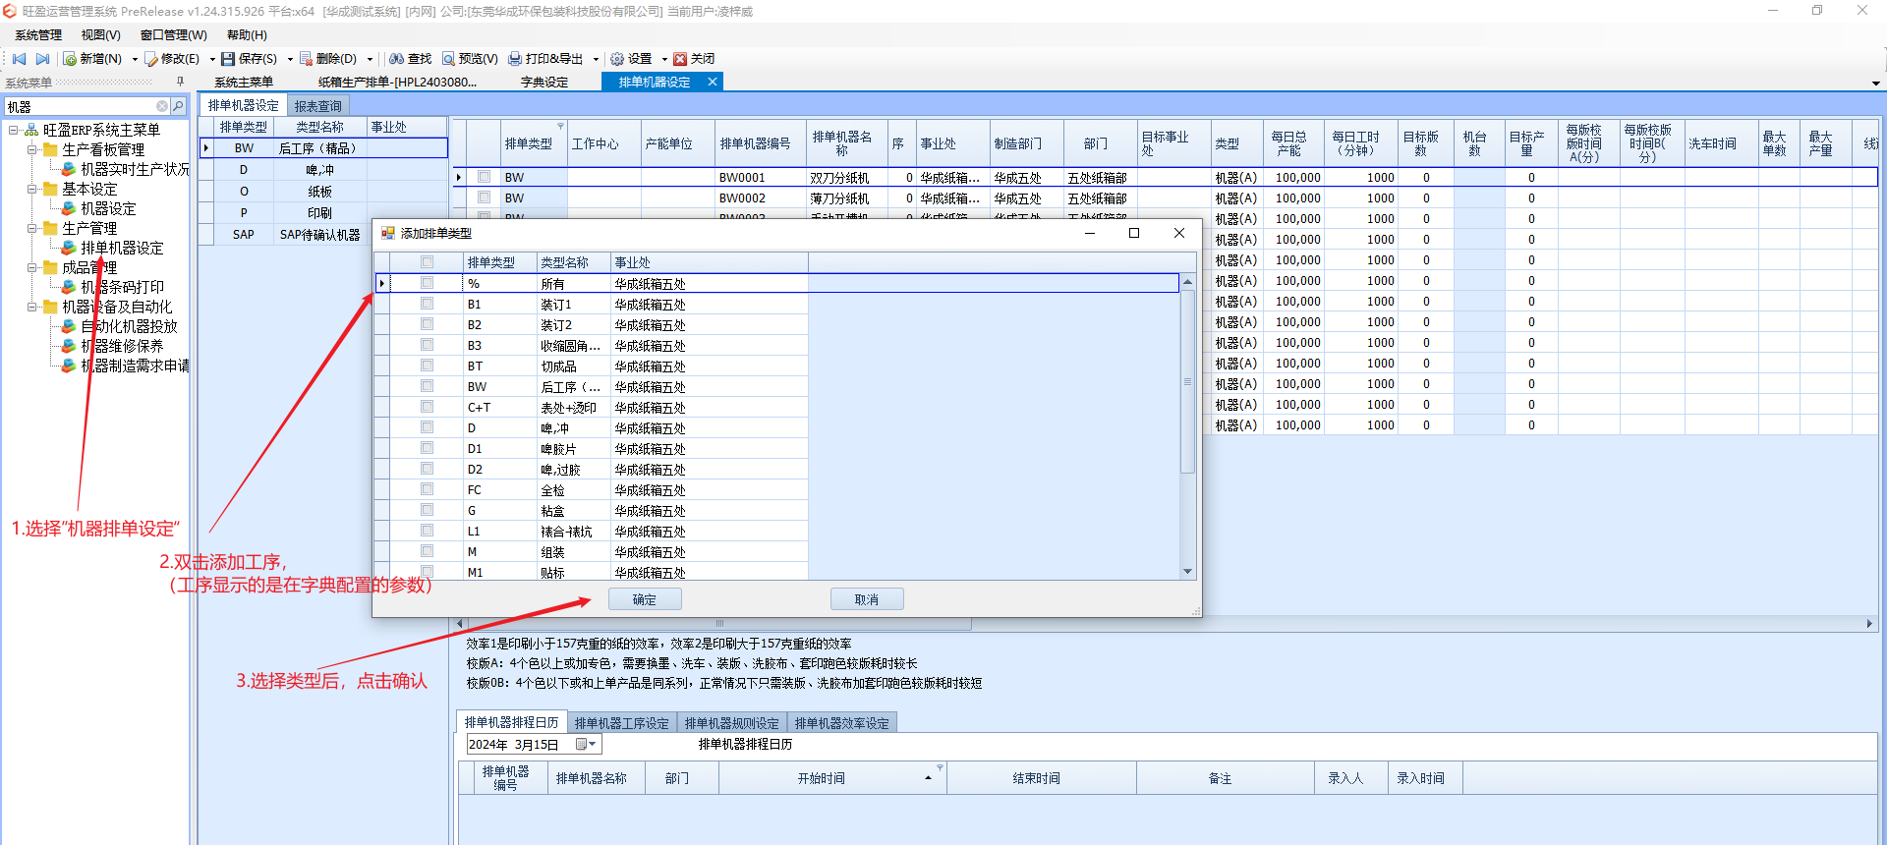This screenshot has width=1887, height=845.
Task: Switch to the 字典设定 document tab
Action: [544, 83]
